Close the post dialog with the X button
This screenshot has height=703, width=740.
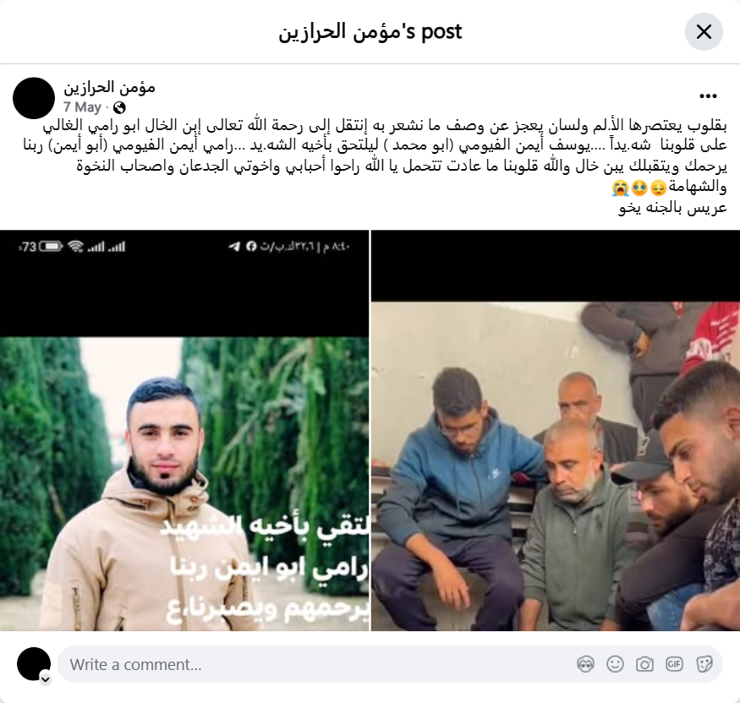(704, 31)
